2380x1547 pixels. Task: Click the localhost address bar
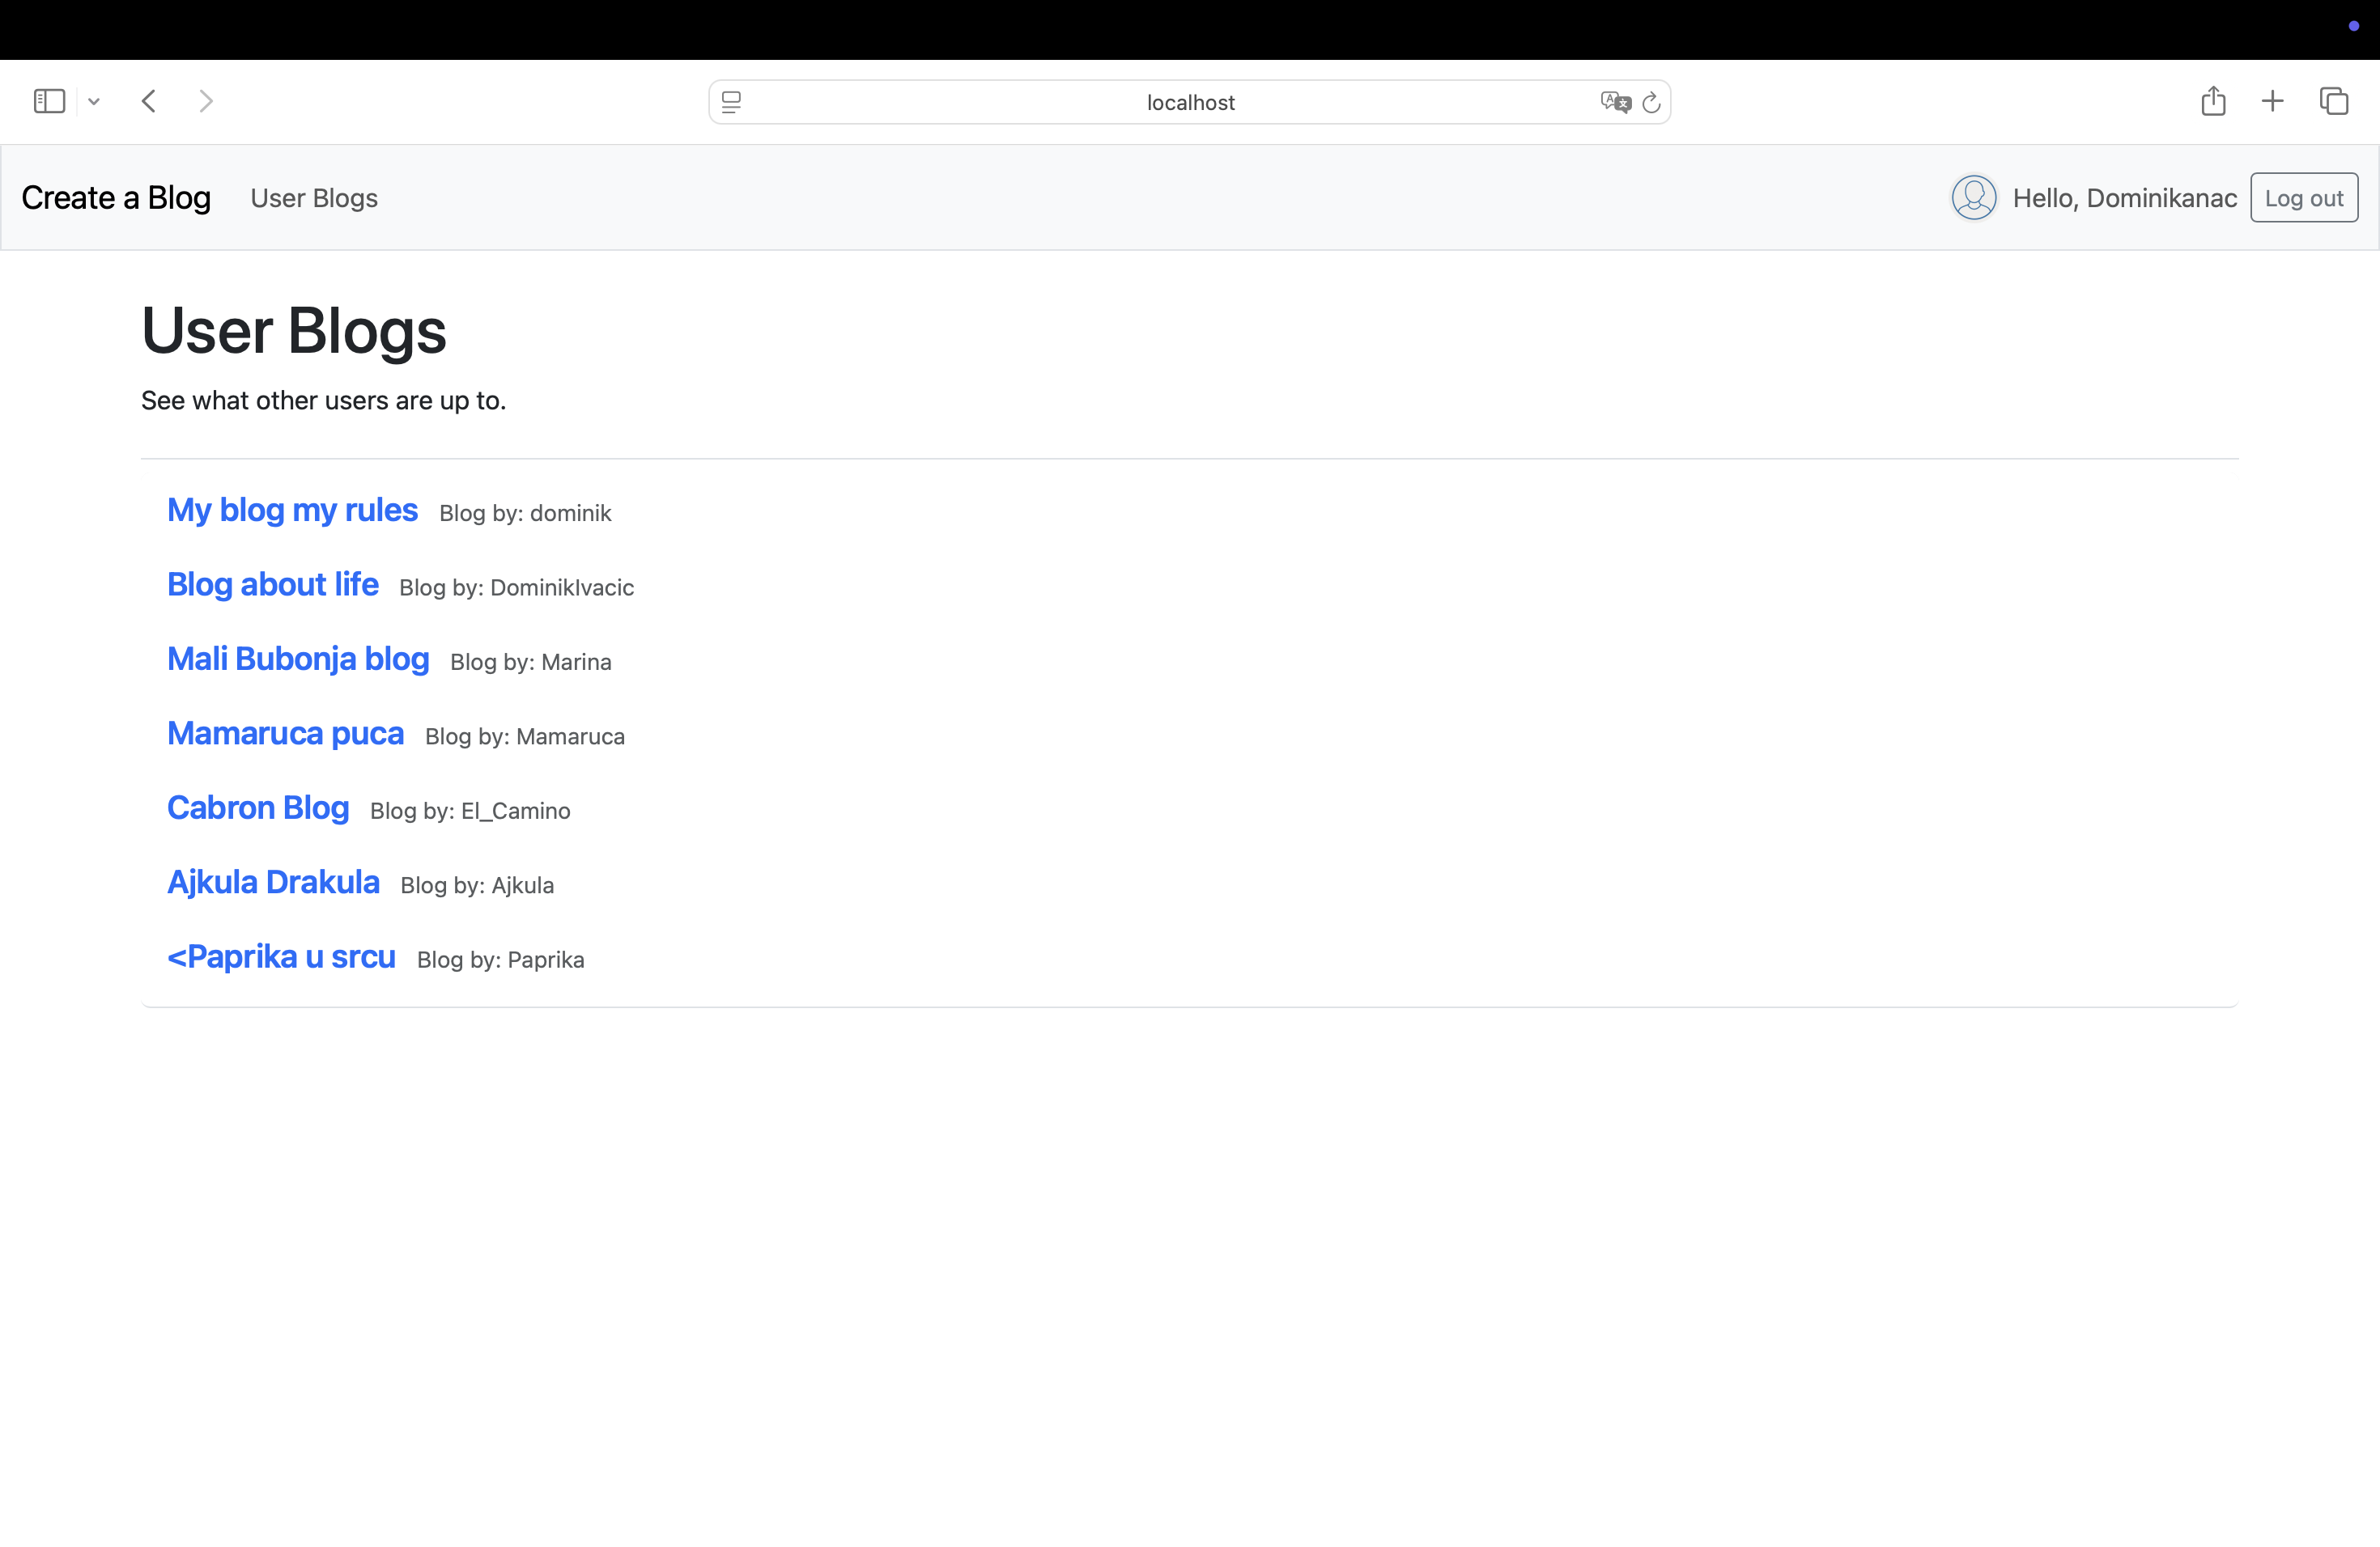1190,101
